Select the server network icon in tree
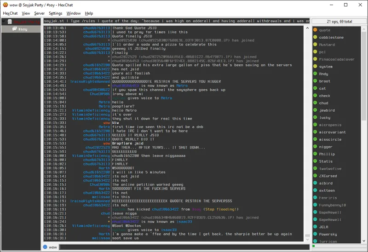Image resolution: width=368 pixels, height=252 pixels. tap(9, 22)
